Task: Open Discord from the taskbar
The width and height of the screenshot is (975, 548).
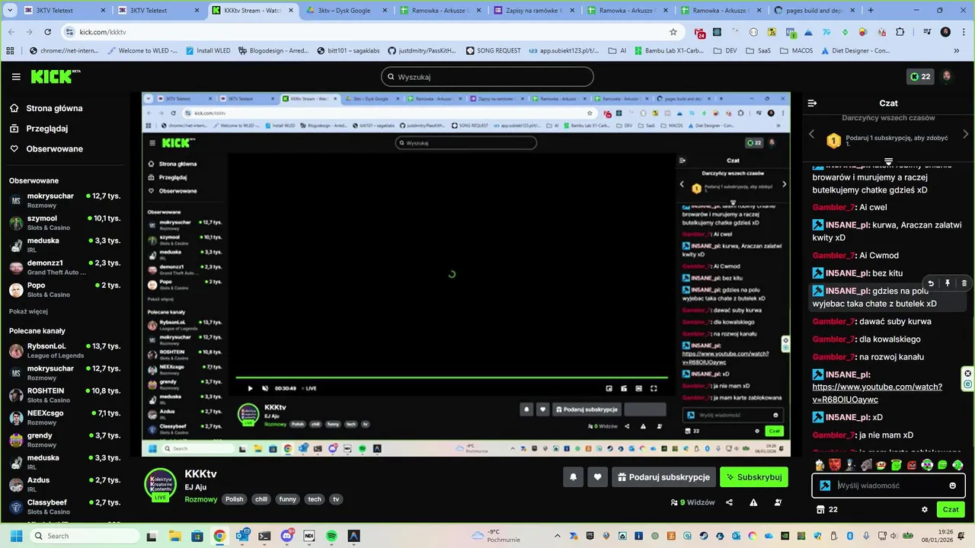Action: pyautogui.click(x=287, y=536)
